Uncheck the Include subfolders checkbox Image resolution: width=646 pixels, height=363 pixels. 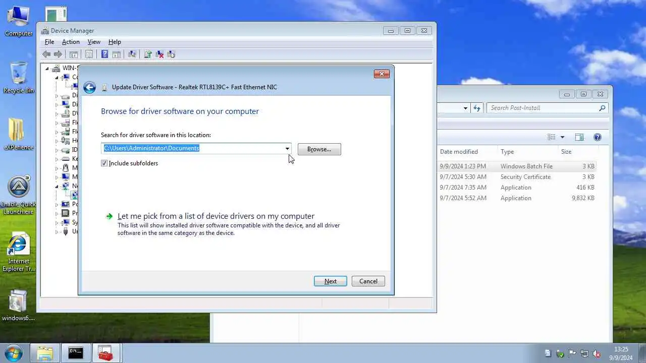104,163
